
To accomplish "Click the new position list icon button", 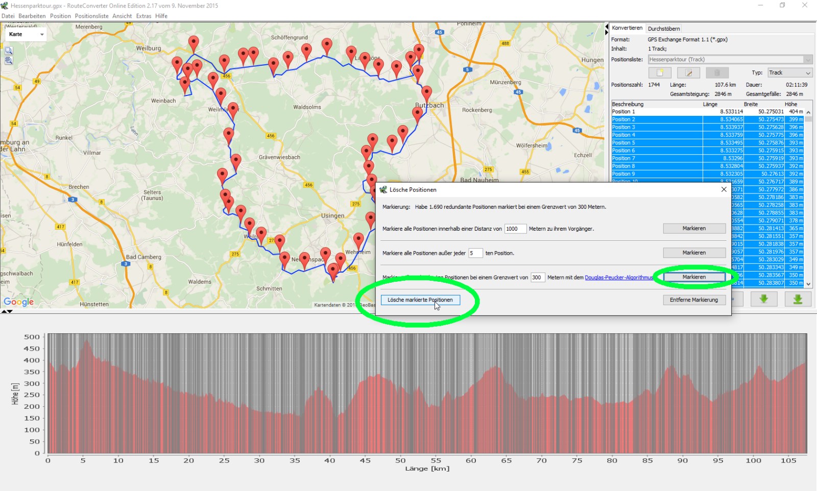I will [x=660, y=72].
